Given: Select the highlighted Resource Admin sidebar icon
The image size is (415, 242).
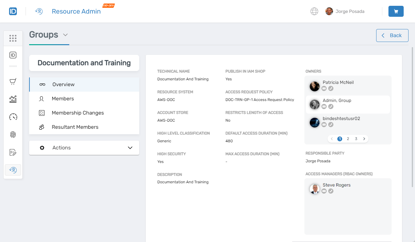Looking at the screenshot, I should pyautogui.click(x=13, y=170).
